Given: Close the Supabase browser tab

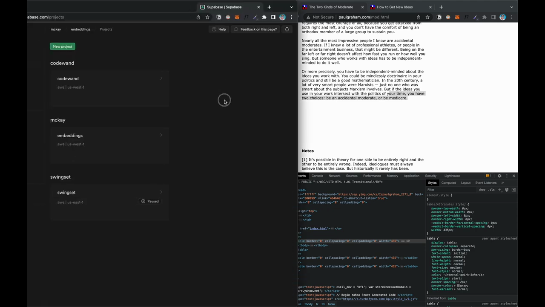Looking at the screenshot, I should click(258, 7).
